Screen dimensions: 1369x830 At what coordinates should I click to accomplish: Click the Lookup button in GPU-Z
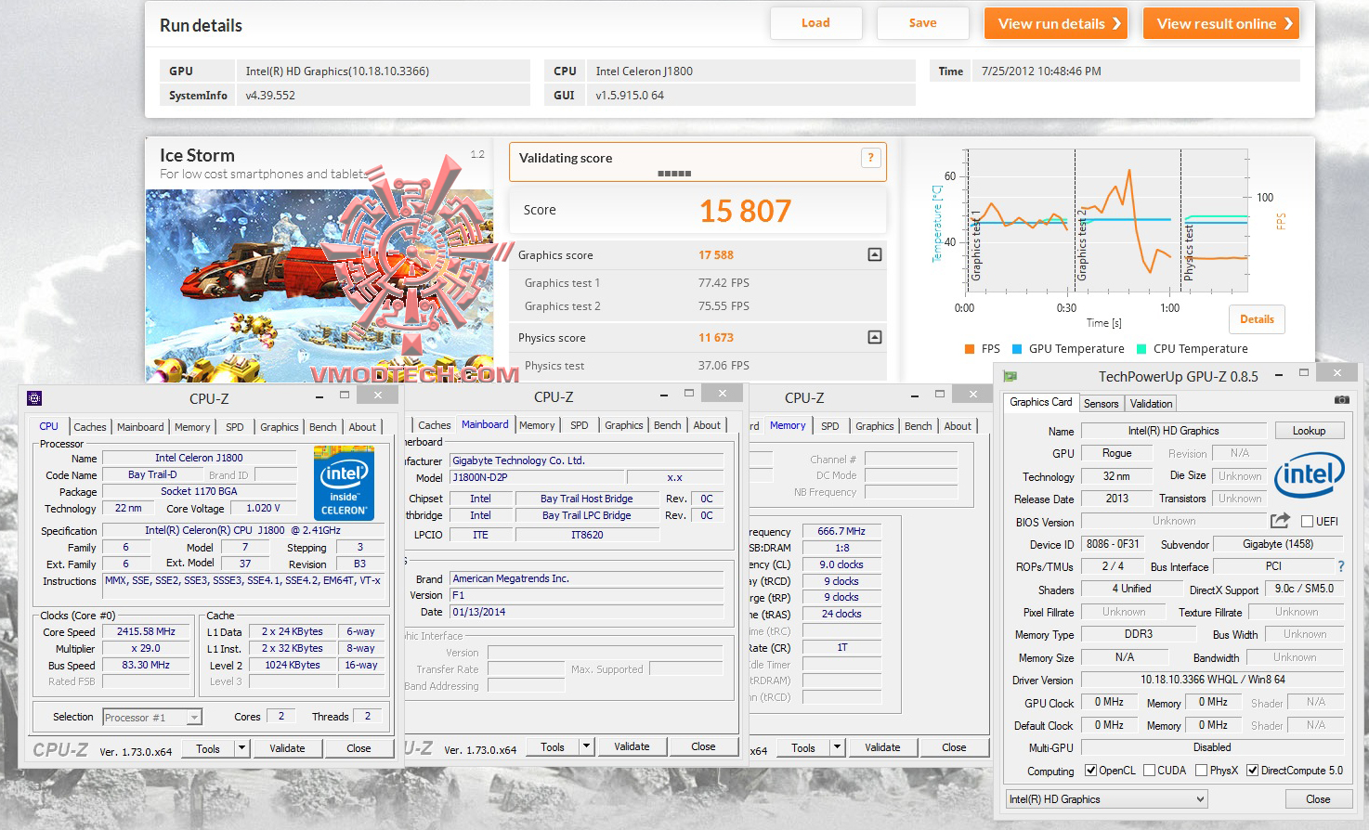(x=1309, y=431)
